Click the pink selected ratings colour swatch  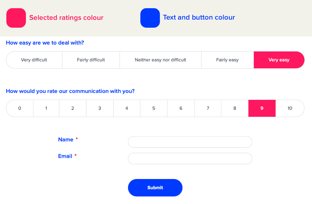click(x=16, y=18)
